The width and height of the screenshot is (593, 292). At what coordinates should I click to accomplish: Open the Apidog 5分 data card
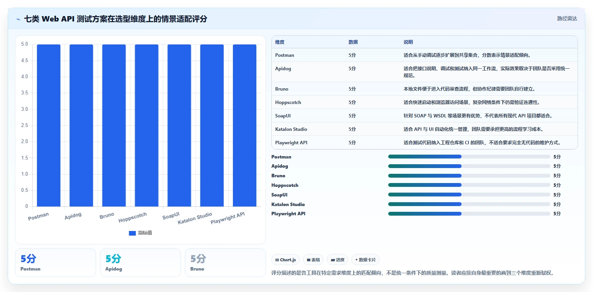click(x=140, y=262)
